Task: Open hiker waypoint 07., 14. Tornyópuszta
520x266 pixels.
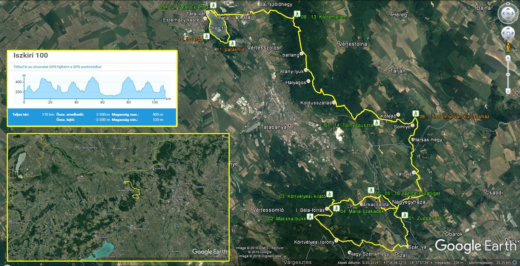Action: tap(376, 123)
